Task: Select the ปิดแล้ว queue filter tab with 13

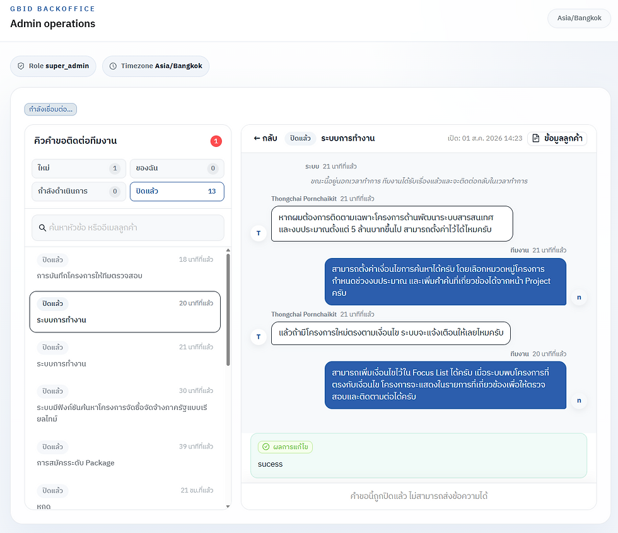Action: [x=177, y=192]
